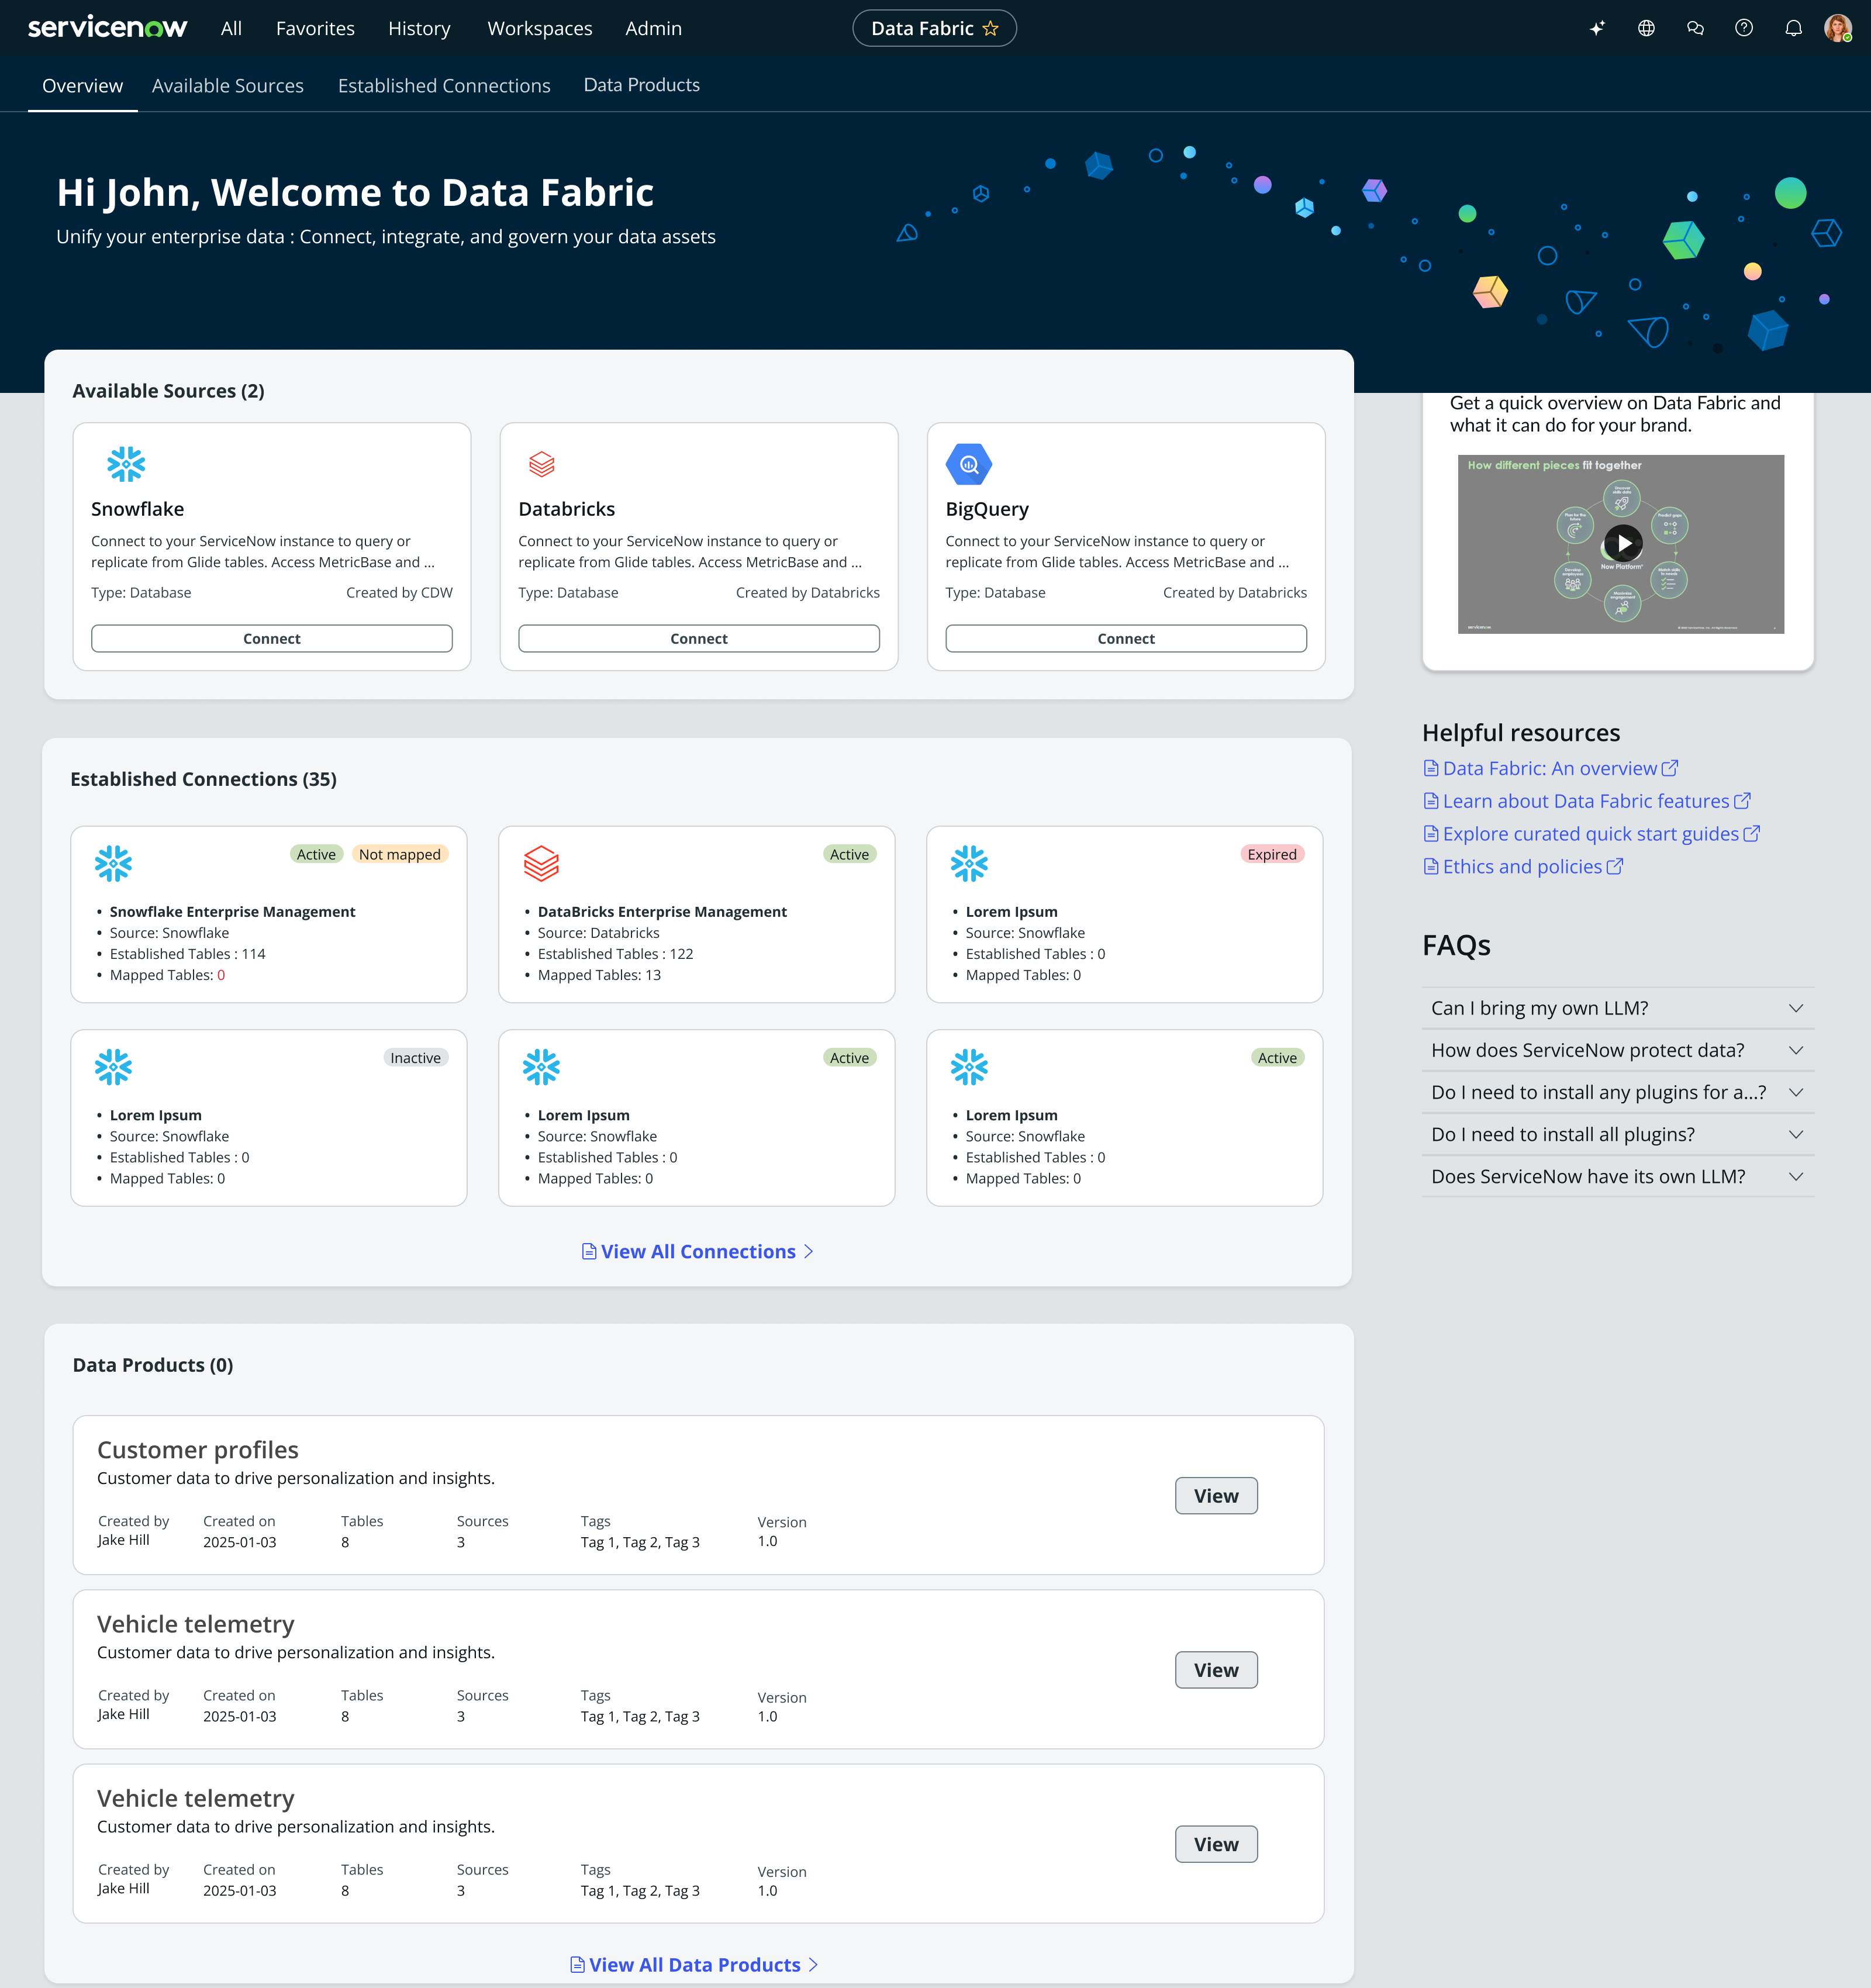
Task: Open 'Explore curated quick start guides' link
Action: 1591,834
